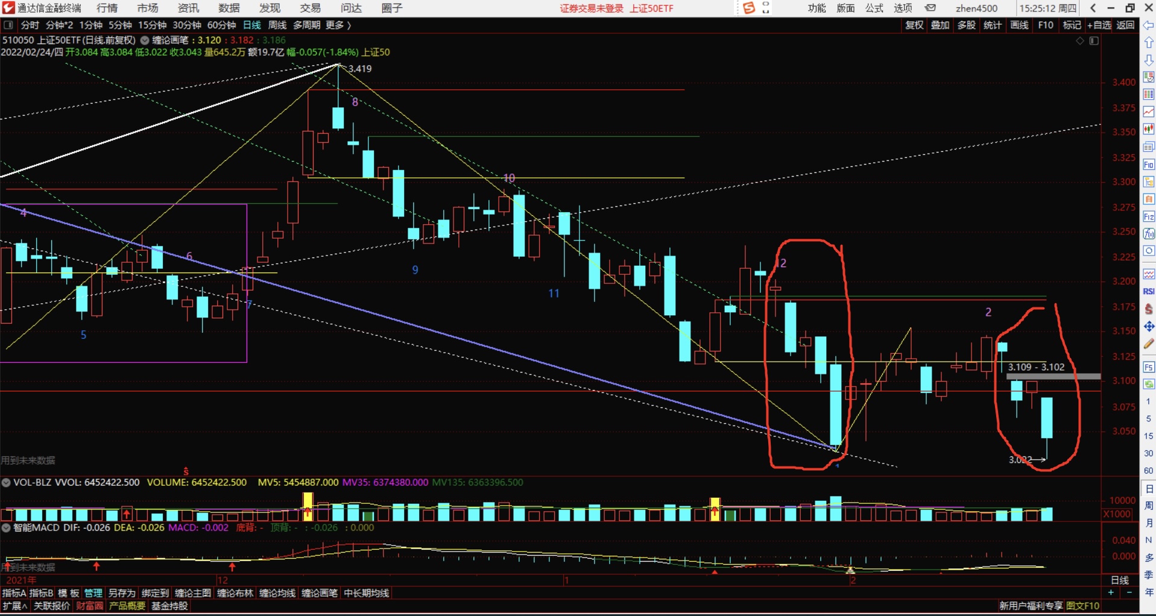The image size is (1156, 616).
Task: Click the circle icon in right sidebar
Action: [1149, 251]
